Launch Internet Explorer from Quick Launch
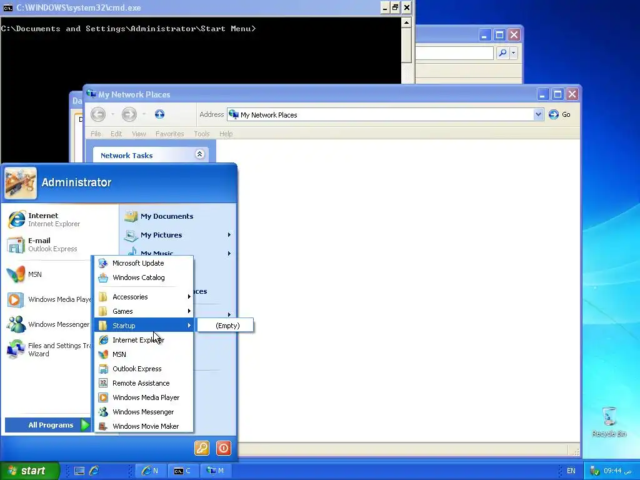The height and width of the screenshot is (480, 640). (94, 471)
